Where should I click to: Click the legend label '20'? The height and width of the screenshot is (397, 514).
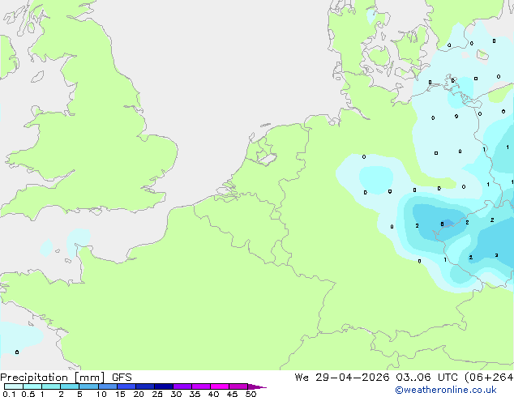coord(139,394)
